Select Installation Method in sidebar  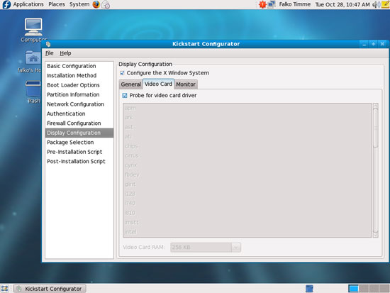79,75
